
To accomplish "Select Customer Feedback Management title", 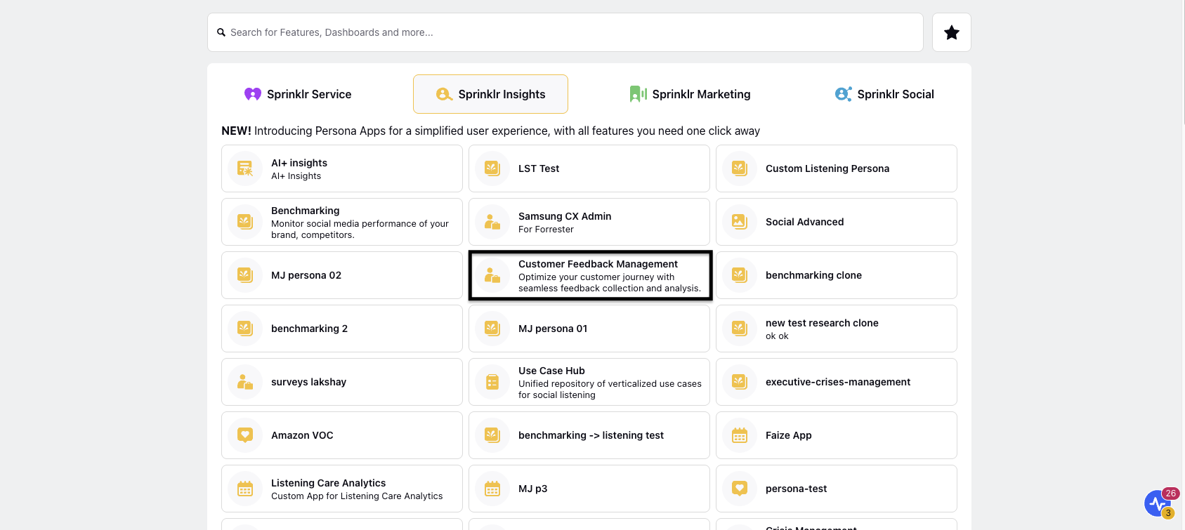I will (598, 264).
